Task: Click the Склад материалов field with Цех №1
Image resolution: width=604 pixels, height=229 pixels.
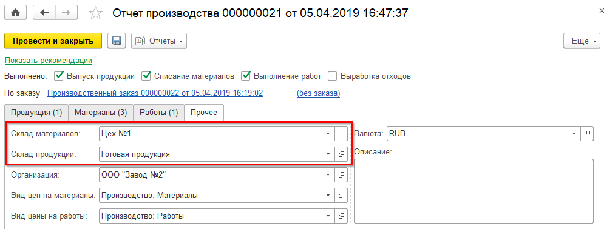Action: pos(210,134)
